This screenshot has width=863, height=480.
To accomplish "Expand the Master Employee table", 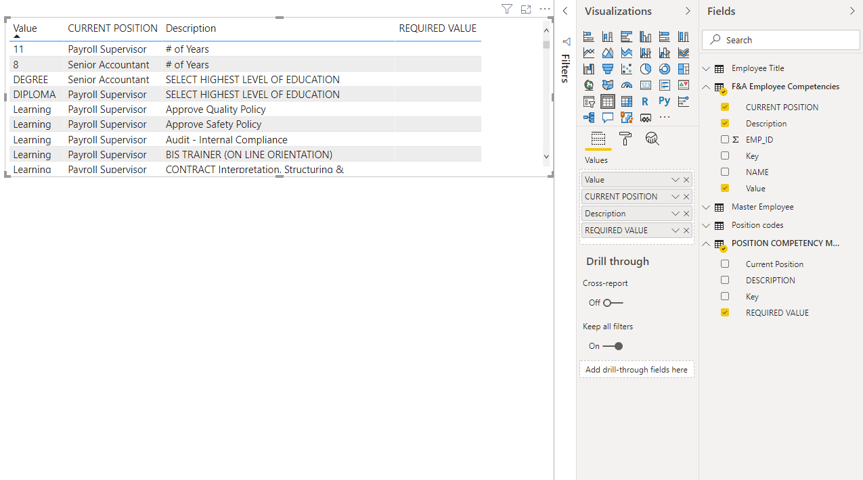I will [707, 207].
